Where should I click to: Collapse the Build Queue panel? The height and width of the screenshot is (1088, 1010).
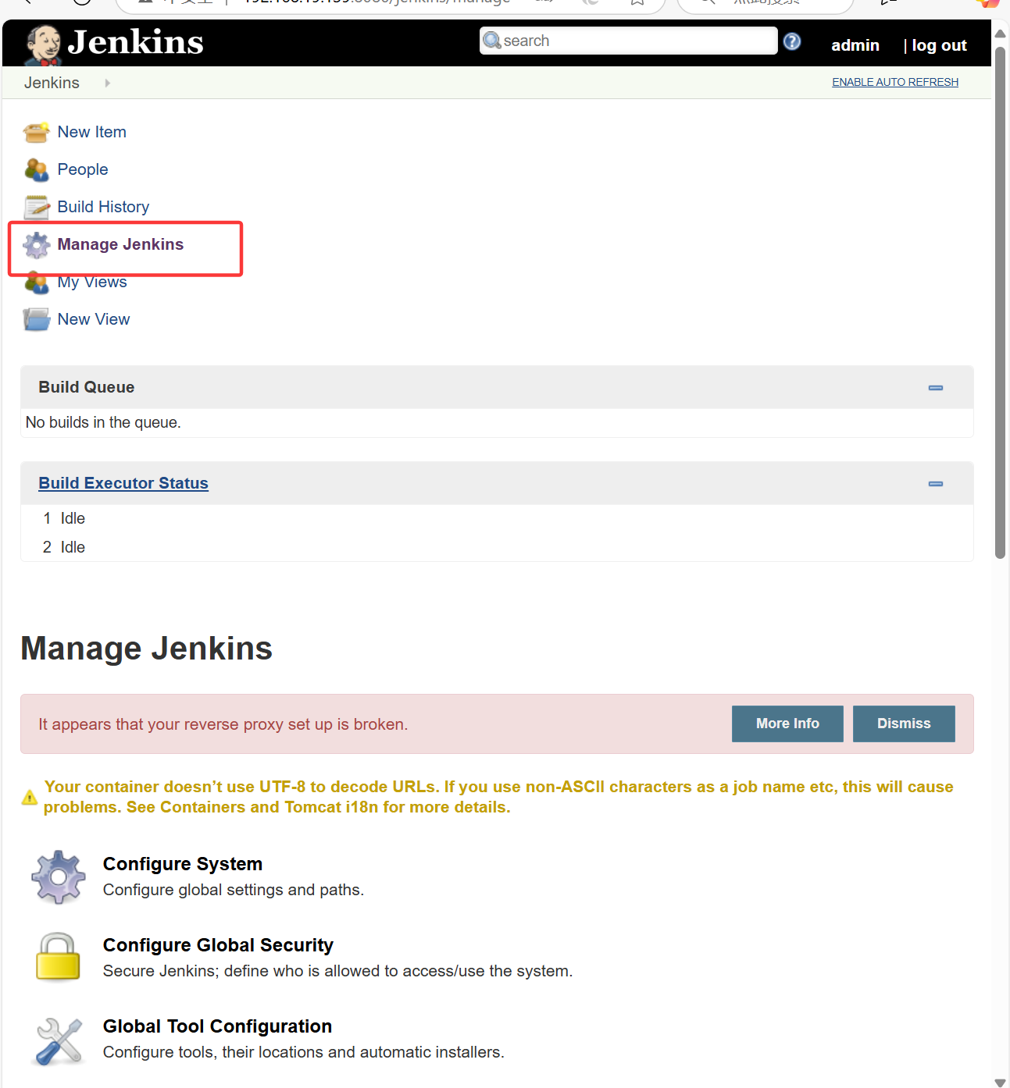[x=936, y=388]
